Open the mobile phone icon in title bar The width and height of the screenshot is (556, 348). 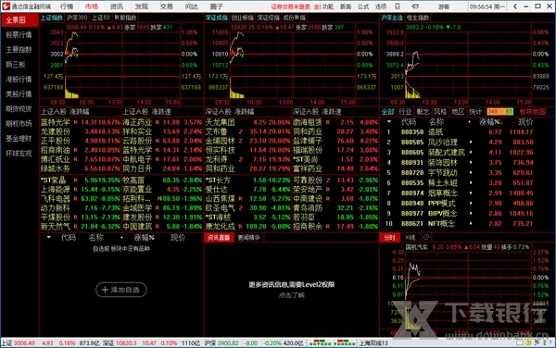[x=398, y=6]
